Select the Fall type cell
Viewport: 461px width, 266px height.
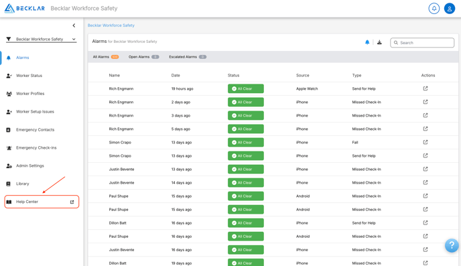point(355,142)
